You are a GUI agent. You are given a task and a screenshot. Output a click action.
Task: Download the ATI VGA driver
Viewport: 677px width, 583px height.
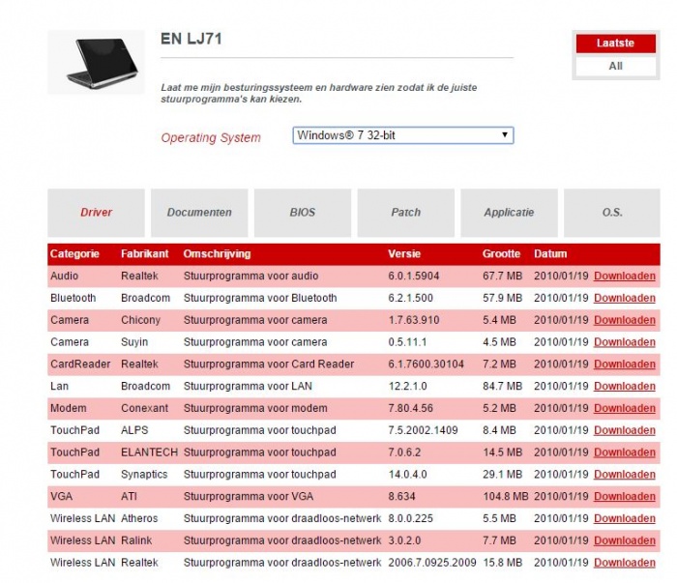click(625, 496)
